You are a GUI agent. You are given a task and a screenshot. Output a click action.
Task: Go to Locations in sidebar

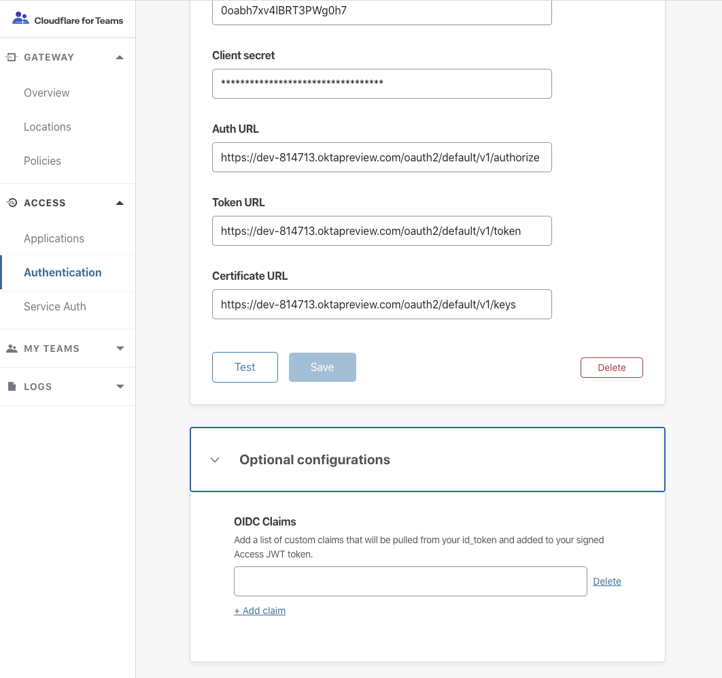tap(47, 127)
